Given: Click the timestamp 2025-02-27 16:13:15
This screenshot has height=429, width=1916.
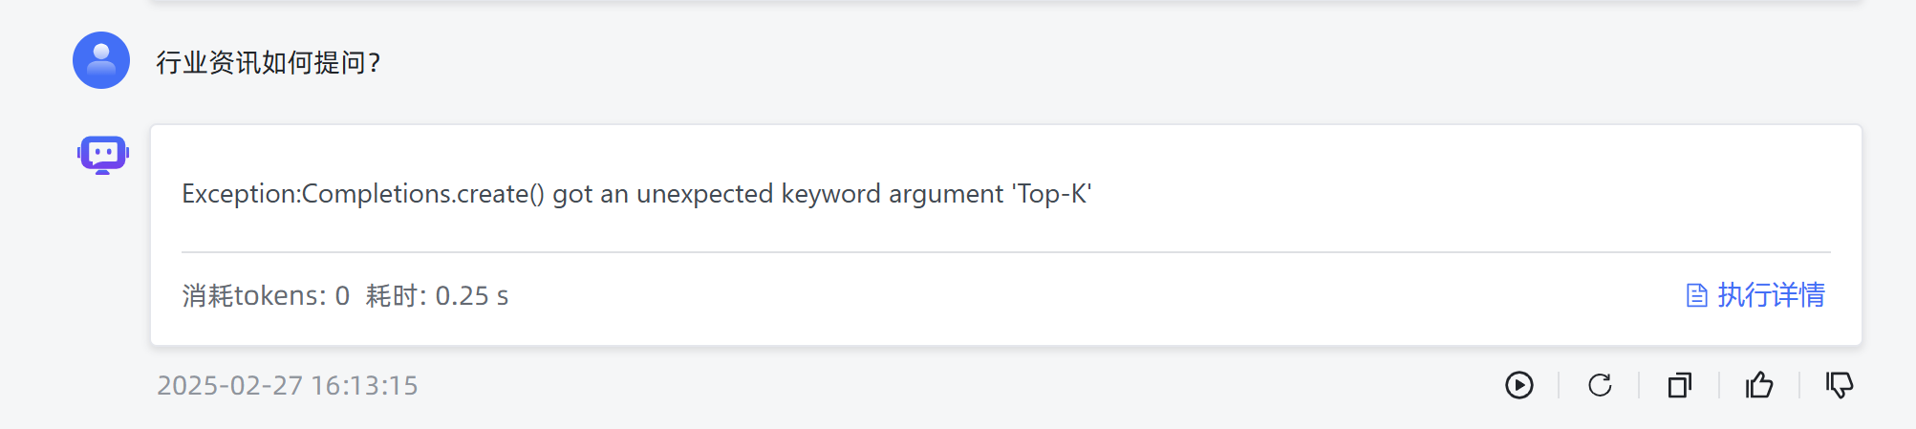Looking at the screenshot, I should click(288, 385).
